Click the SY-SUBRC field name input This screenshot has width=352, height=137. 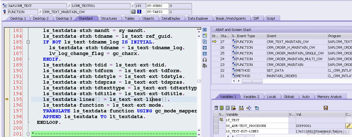coord(157,6)
